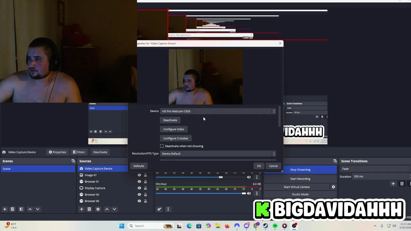
Task: Click Start Recording button
Action: [x=300, y=179]
